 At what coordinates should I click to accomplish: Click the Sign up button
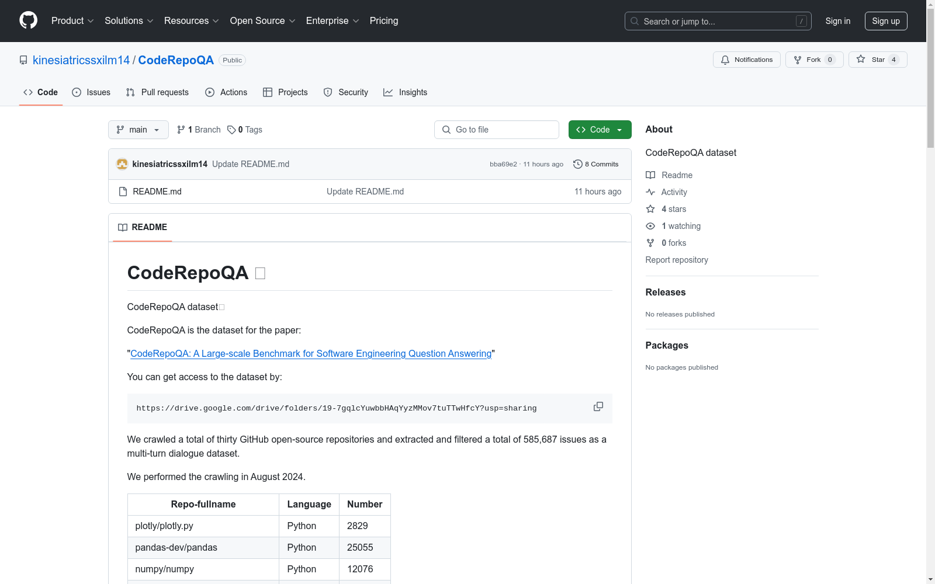(885, 21)
